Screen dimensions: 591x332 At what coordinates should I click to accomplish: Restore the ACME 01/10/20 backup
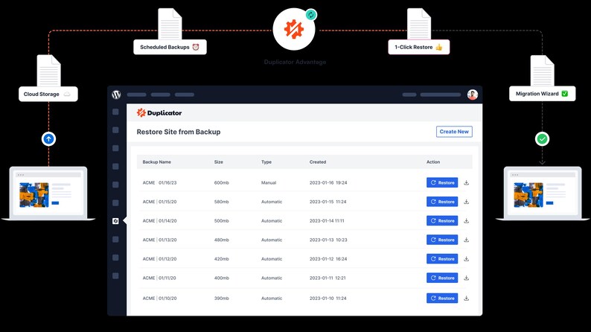pos(442,298)
